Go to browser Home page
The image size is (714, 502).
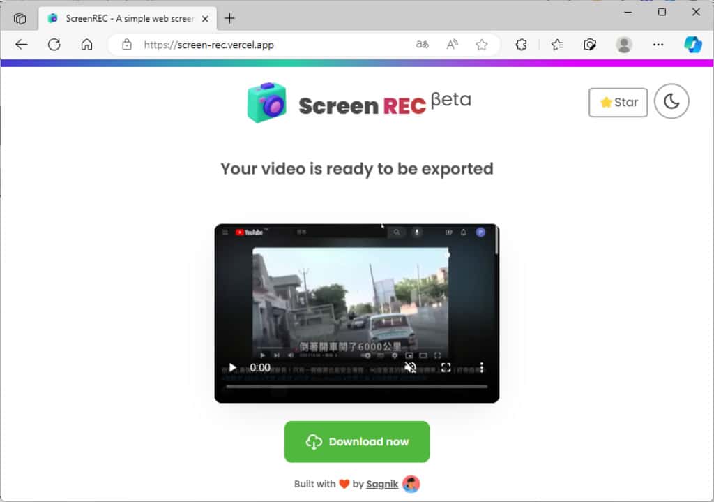point(86,45)
